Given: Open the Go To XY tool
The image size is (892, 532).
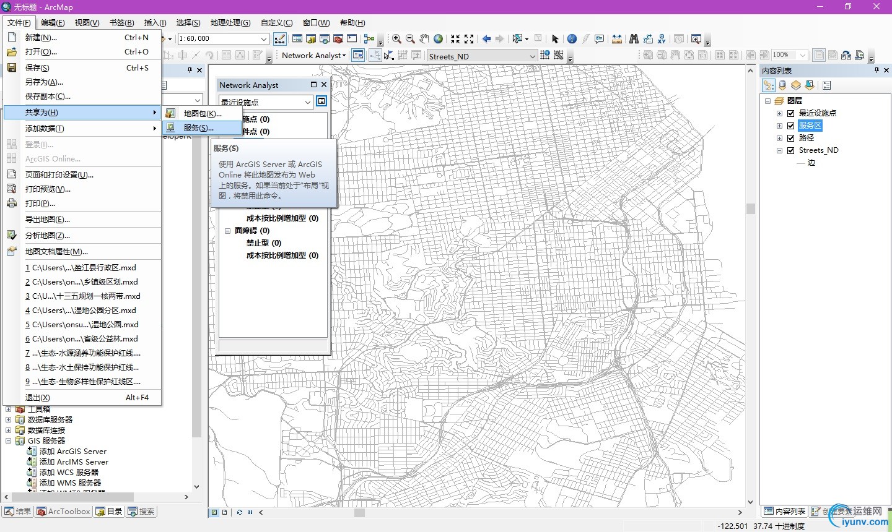Looking at the screenshot, I should 662,39.
